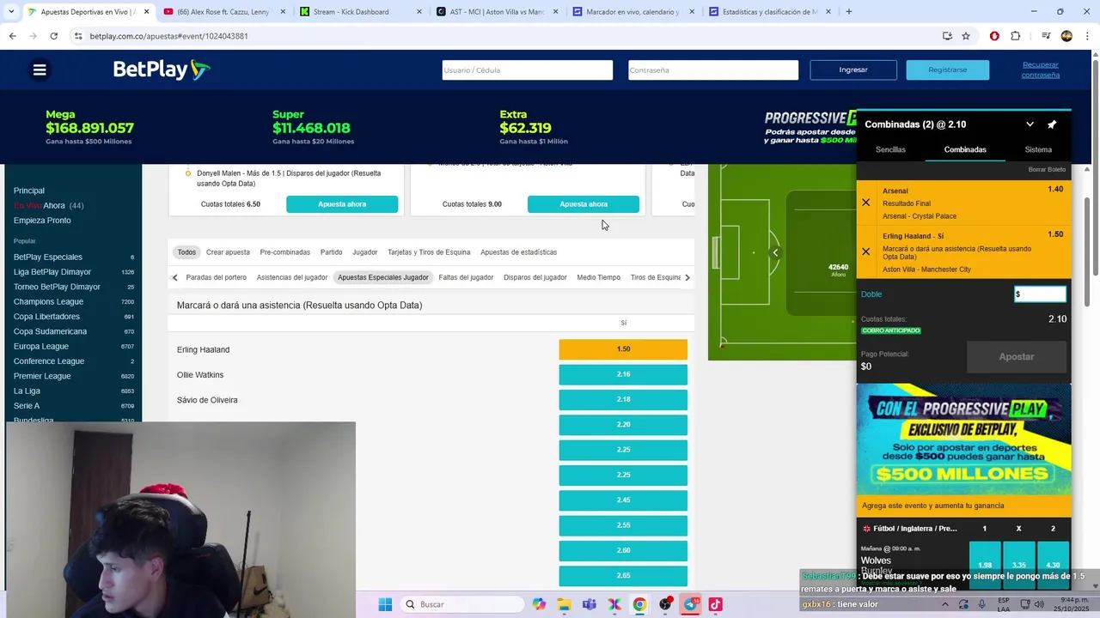Toggle Erling Haaland 1.50 odds

(623, 349)
